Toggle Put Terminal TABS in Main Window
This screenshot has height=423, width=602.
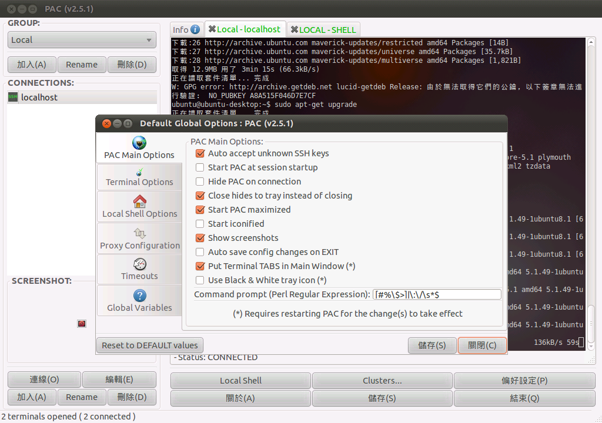200,266
